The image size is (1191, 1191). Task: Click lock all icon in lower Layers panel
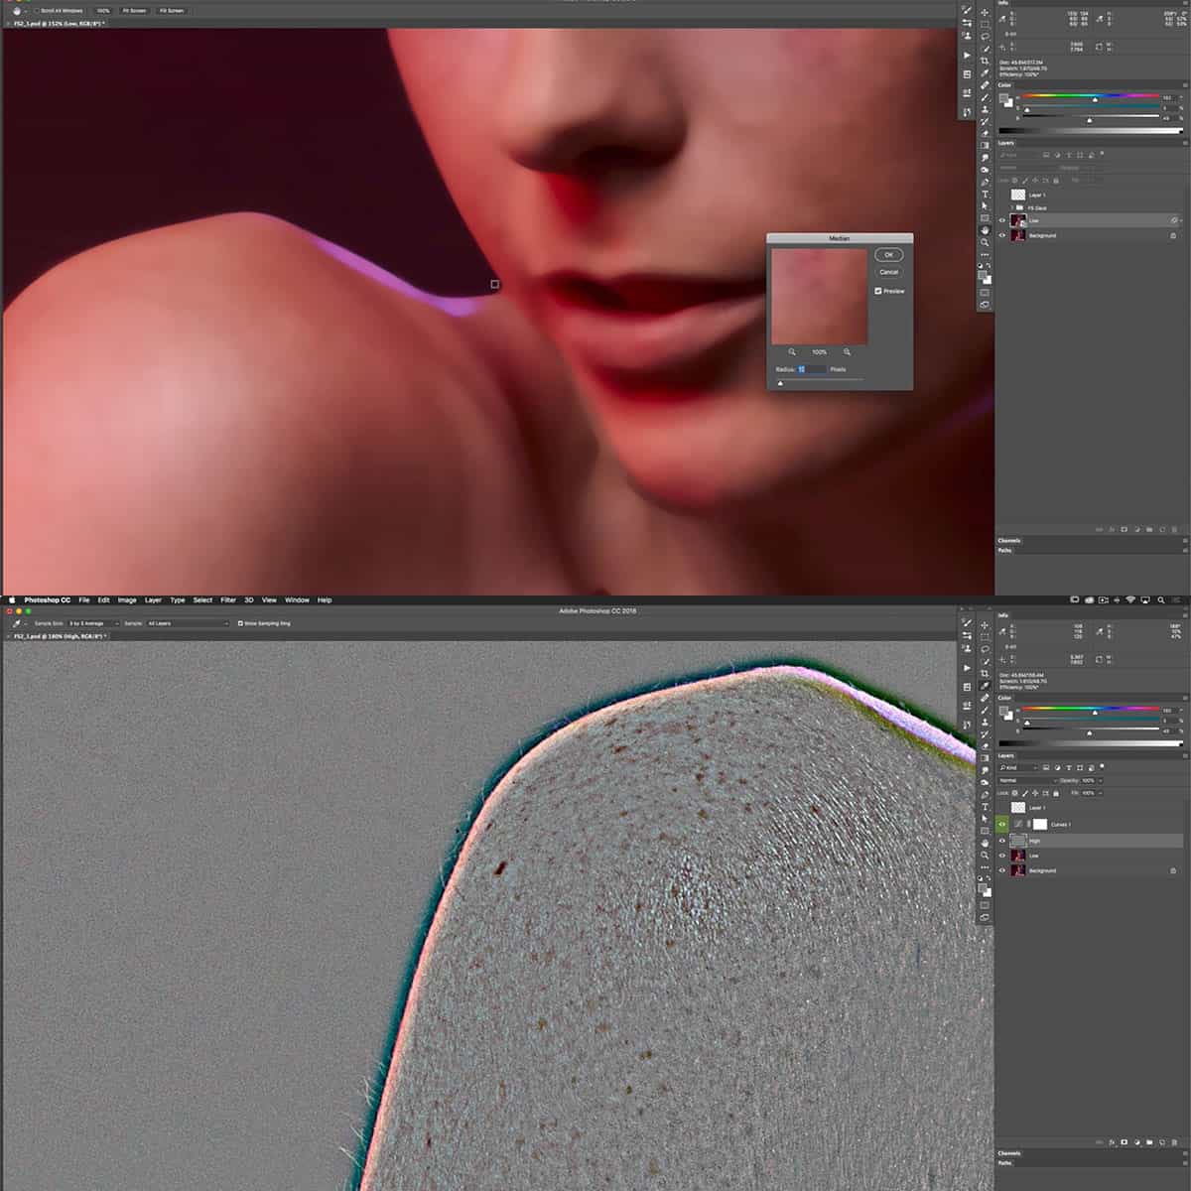click(x=1056, y=793)
